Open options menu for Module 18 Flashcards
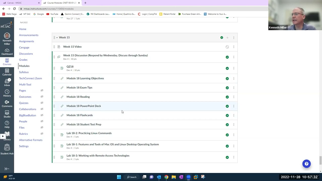 pos(234,115)
